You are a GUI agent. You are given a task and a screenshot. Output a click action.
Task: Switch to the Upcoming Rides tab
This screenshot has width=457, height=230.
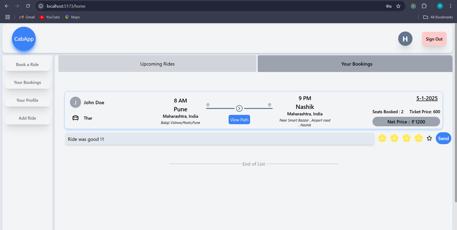[x=157, y=64]
